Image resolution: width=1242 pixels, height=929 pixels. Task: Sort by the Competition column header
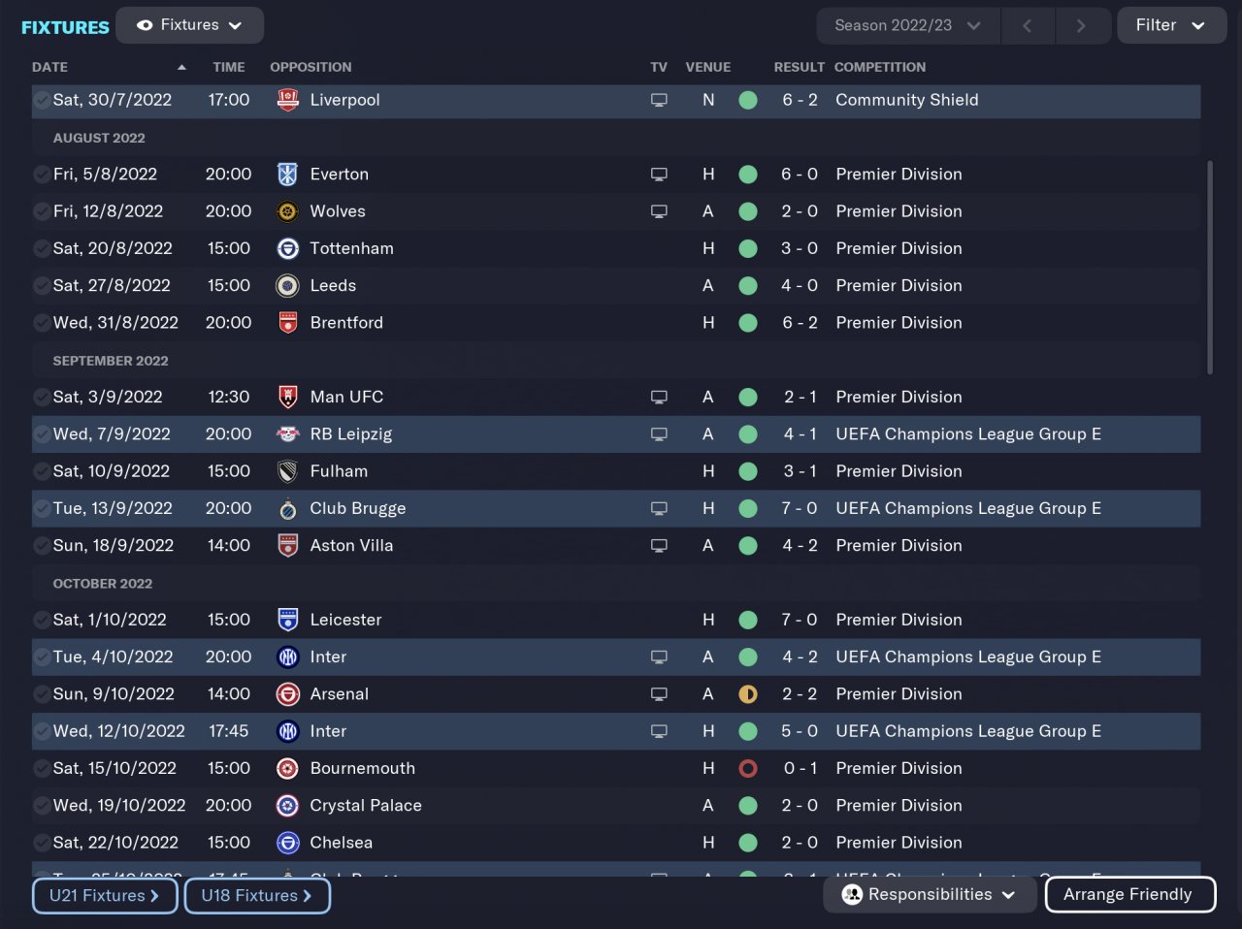(x=879, y=67)
